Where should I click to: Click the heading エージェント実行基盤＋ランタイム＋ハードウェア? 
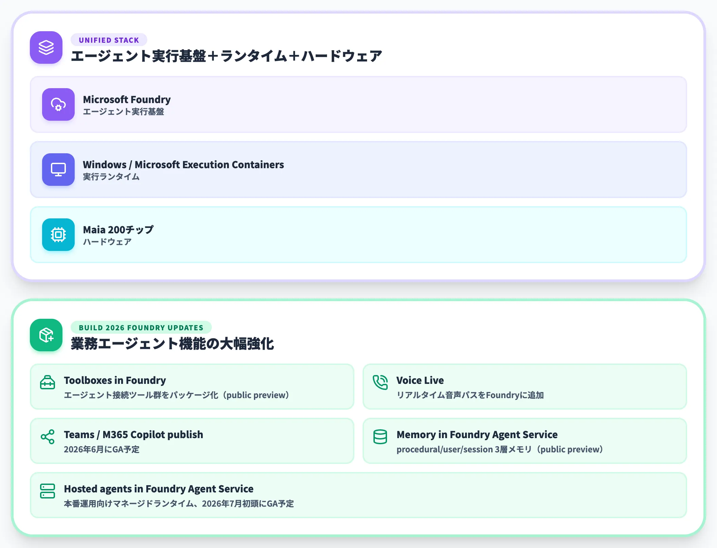coord(226,56)
